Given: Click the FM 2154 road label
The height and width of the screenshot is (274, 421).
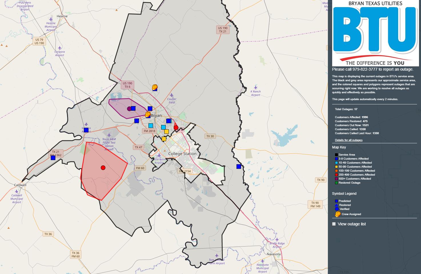Looking at the screenshot, I should 185,171.
